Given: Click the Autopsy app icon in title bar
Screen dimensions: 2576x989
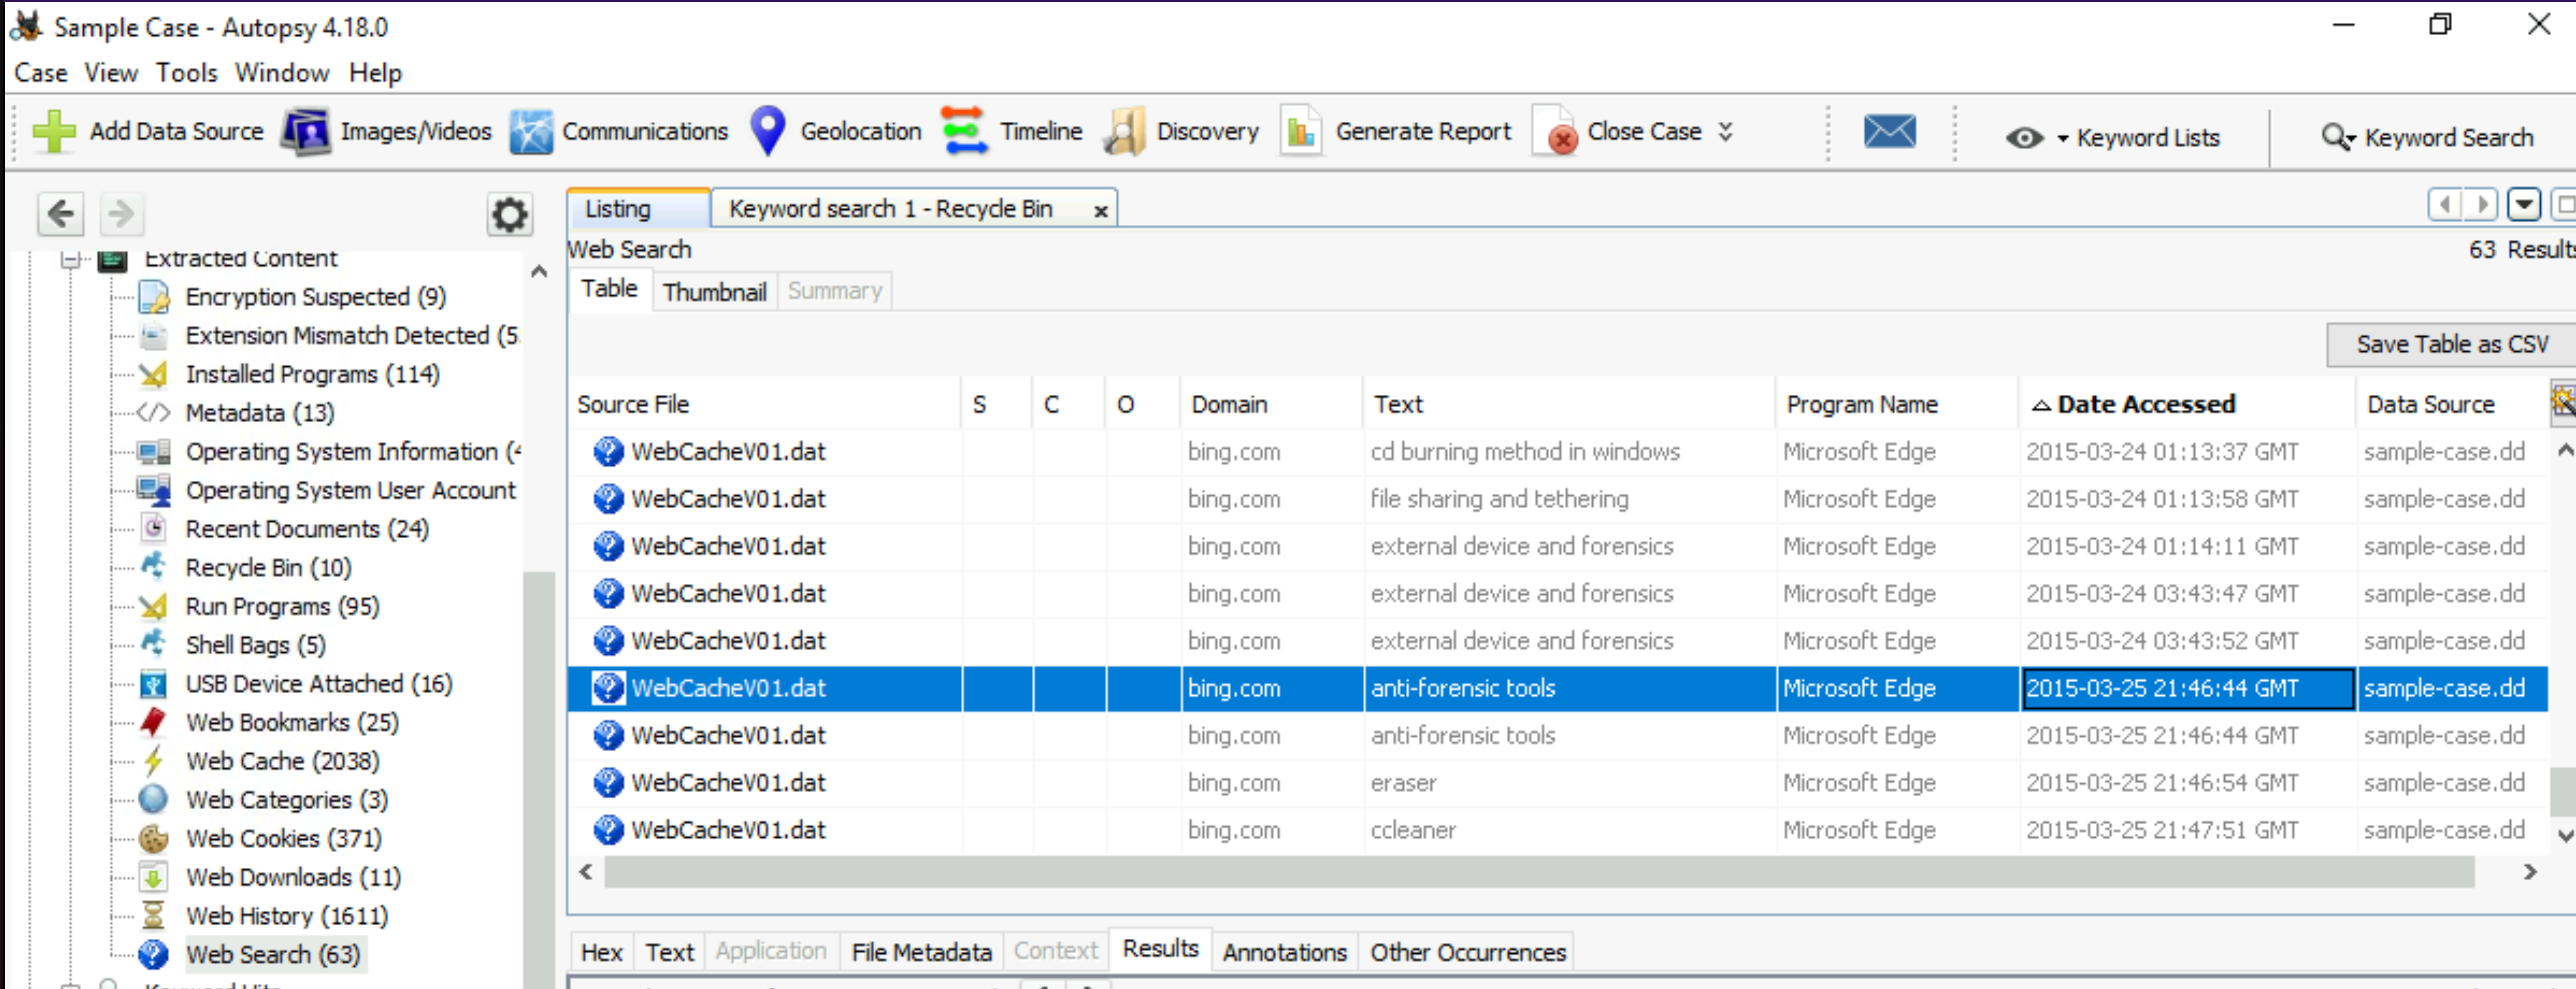Looking at the screenshot, I should click(x=26, y=26).
